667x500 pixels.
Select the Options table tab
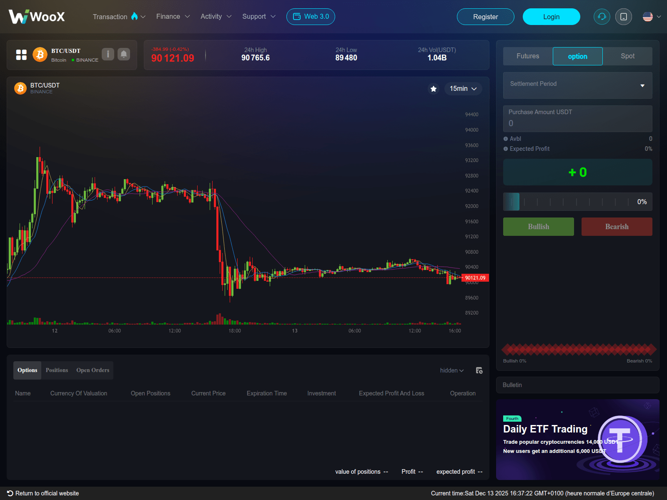[x=28, y=370]
